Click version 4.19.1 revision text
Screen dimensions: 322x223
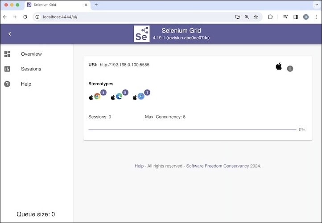182,38
